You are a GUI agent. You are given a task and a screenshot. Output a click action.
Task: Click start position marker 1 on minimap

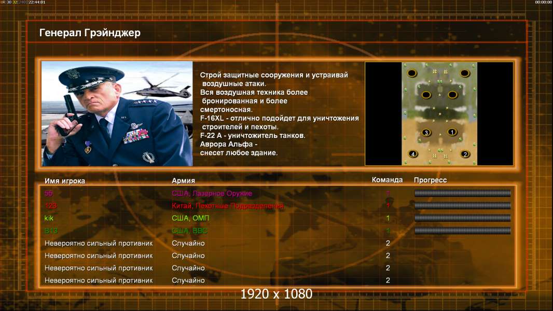pos(452,132)
